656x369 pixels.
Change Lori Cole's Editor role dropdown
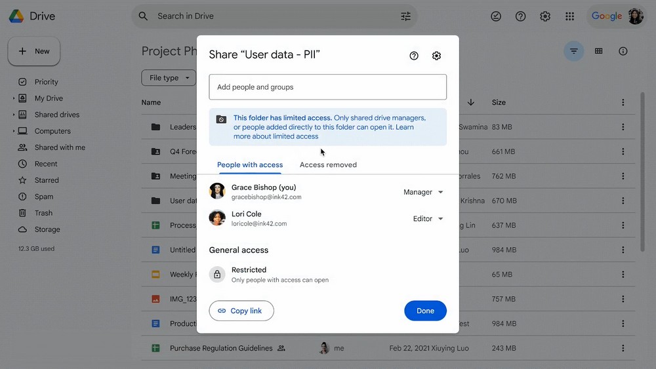(x=428, y=219)
